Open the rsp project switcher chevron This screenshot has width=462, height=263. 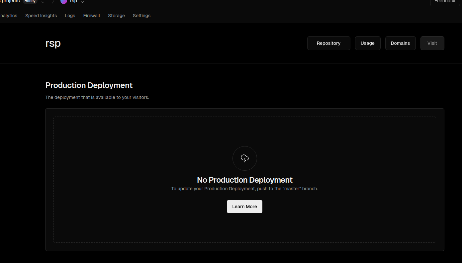[x=82, y=2]
